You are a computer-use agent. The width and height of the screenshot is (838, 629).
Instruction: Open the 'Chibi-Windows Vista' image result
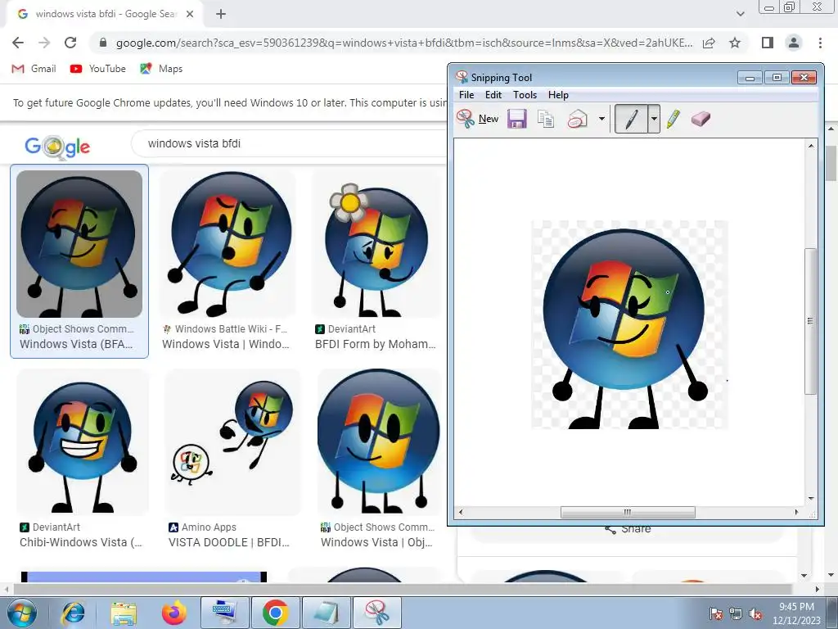(x=83, y=443)
